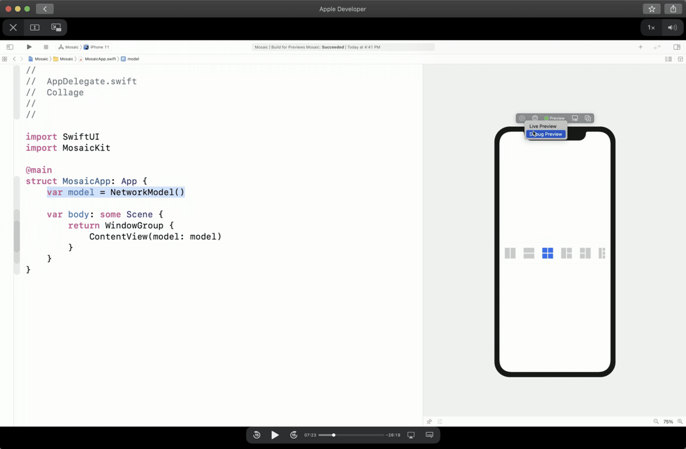This screenshot has height=449, width=686.
Task: Click 'ContentView(model: model)' code
Action: click(155, 236)
